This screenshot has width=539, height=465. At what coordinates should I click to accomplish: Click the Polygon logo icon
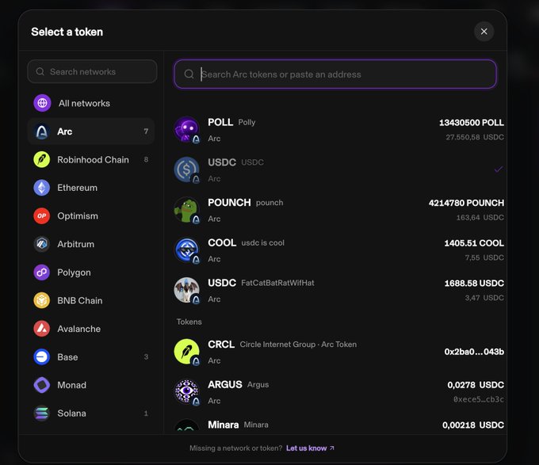click(42, 273)
